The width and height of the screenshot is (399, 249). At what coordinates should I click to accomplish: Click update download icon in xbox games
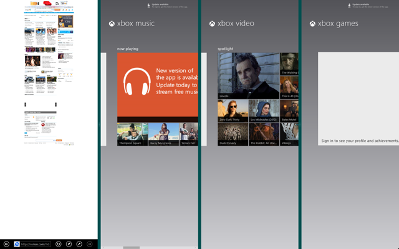click(x=349, y=6)
